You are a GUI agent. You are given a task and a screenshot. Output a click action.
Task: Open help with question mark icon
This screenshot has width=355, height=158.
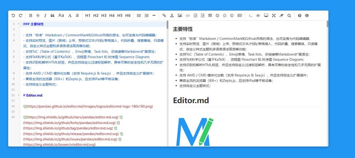[300, 16]
